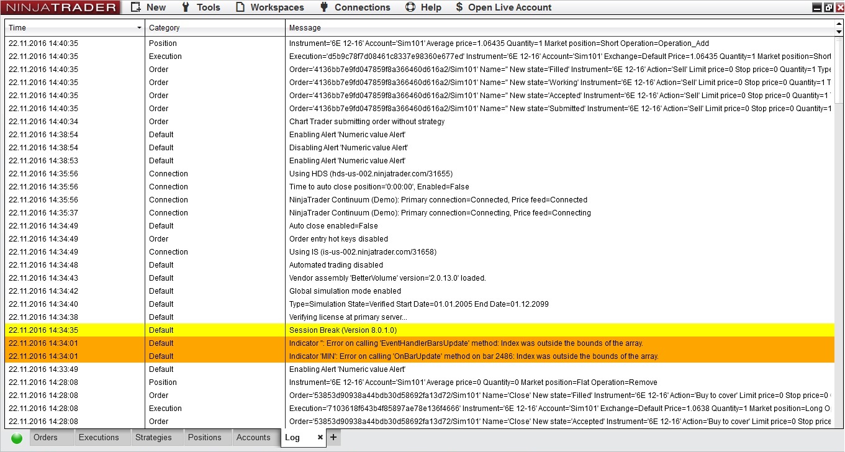Viewport: 845px width, 452px height.
Task: Click the log scrollbar down arrow
Action: click(839, 32)
